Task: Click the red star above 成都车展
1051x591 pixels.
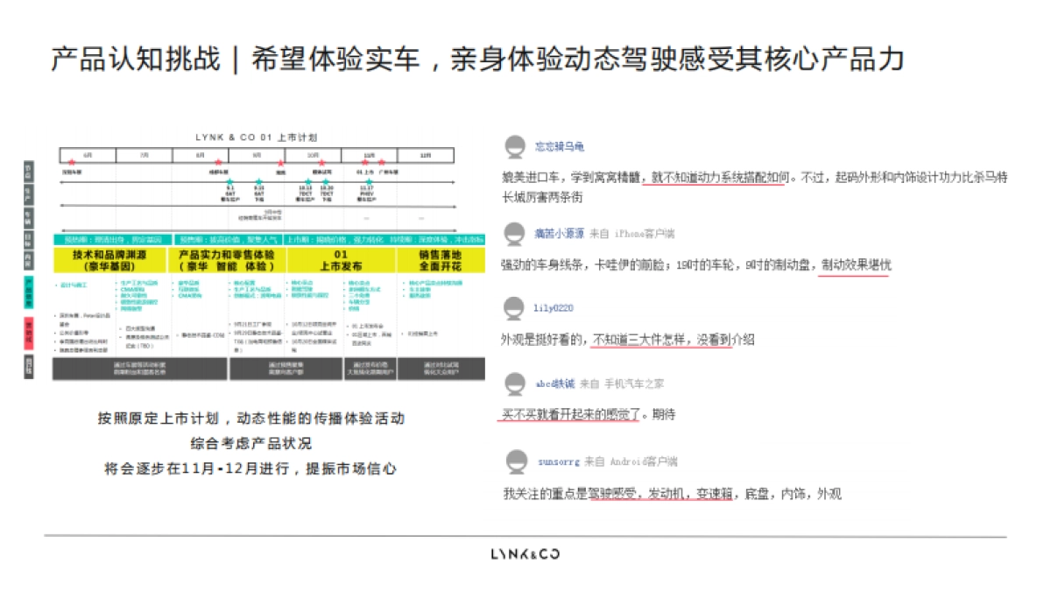Action: point(217,162)
